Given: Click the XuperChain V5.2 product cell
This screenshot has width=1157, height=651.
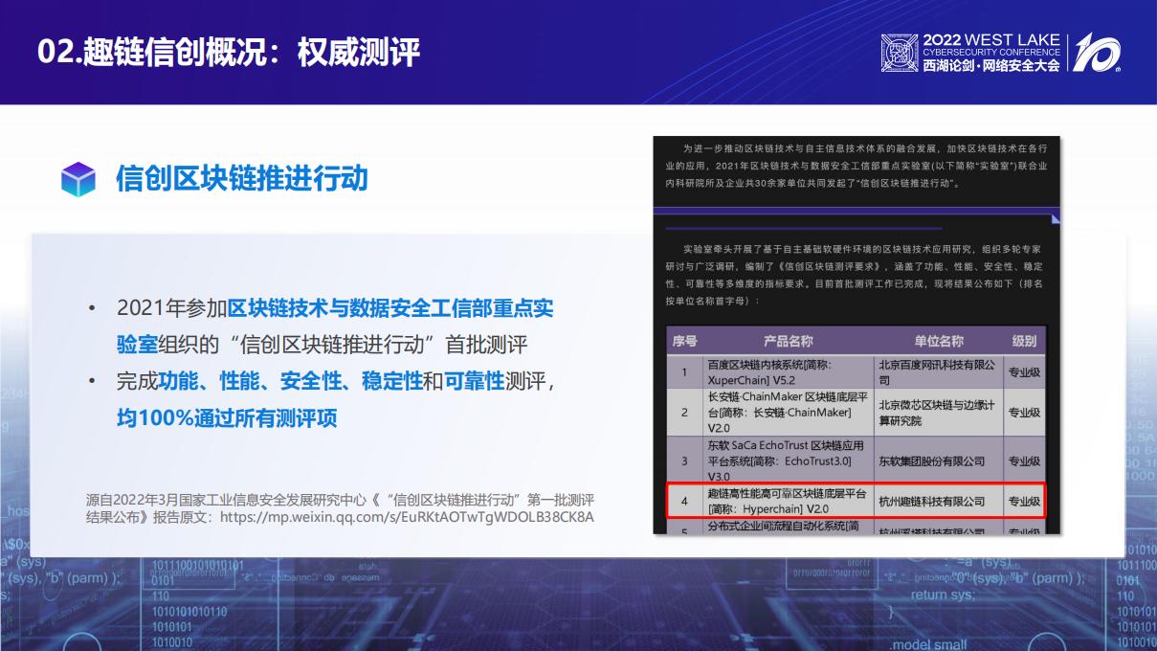Looking at the screenshot, I should click(789, 371).
